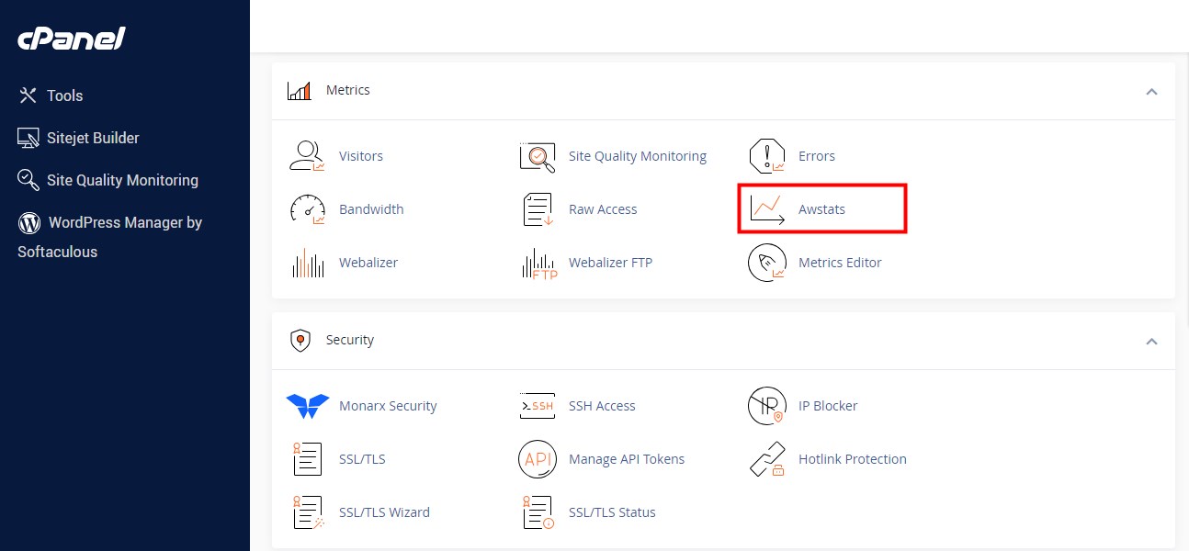The width and height of the screenshot is (1189, 551).
Task: Click the Hotlink Protection chain icon
Action: (766, 459)
